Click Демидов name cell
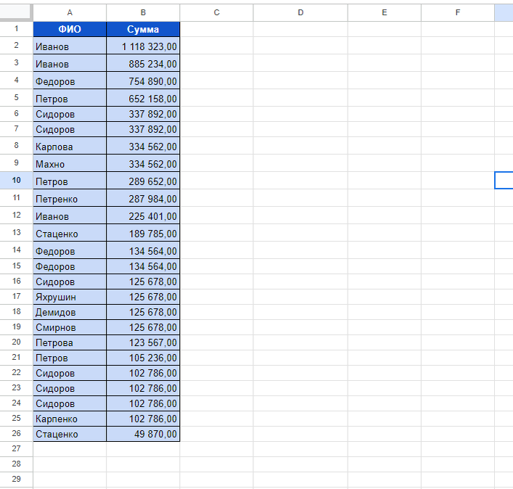 [70, 312]
